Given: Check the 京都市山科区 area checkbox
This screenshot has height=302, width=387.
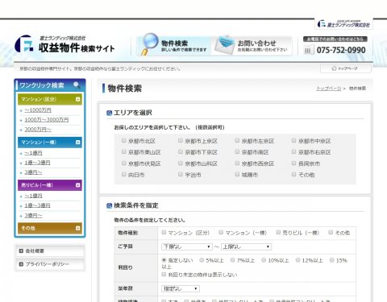Looking at the screenshot, I should (181, 163).
